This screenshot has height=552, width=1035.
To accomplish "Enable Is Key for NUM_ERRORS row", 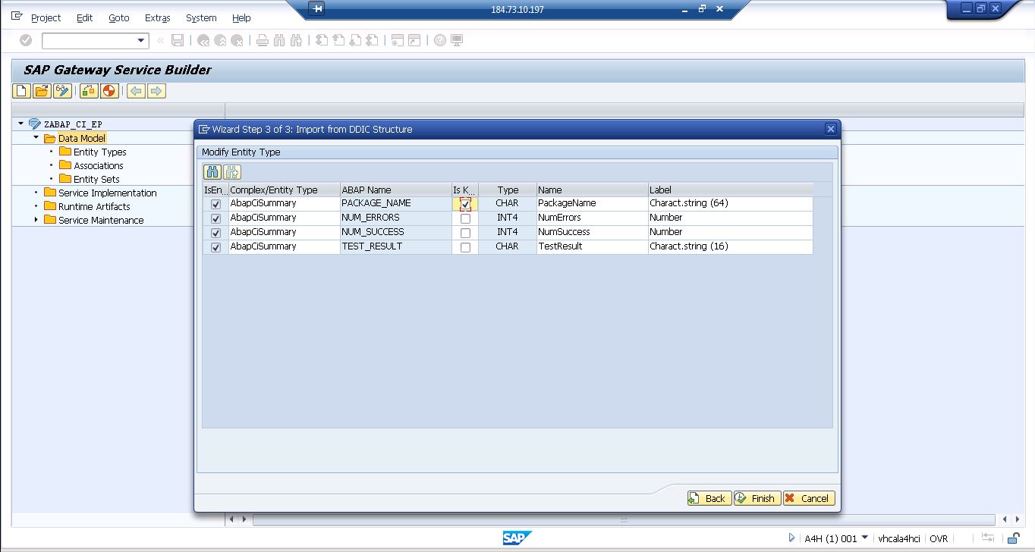I will point(465,218).
